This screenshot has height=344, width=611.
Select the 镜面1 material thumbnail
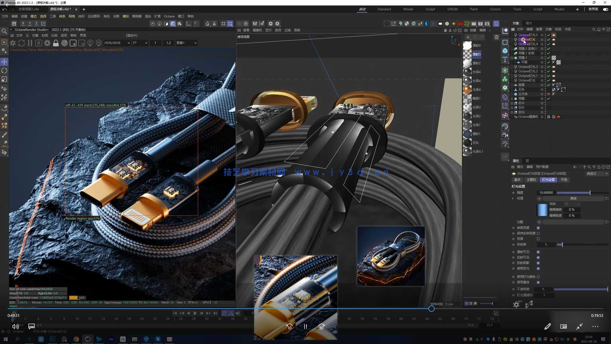pos(467,98)
